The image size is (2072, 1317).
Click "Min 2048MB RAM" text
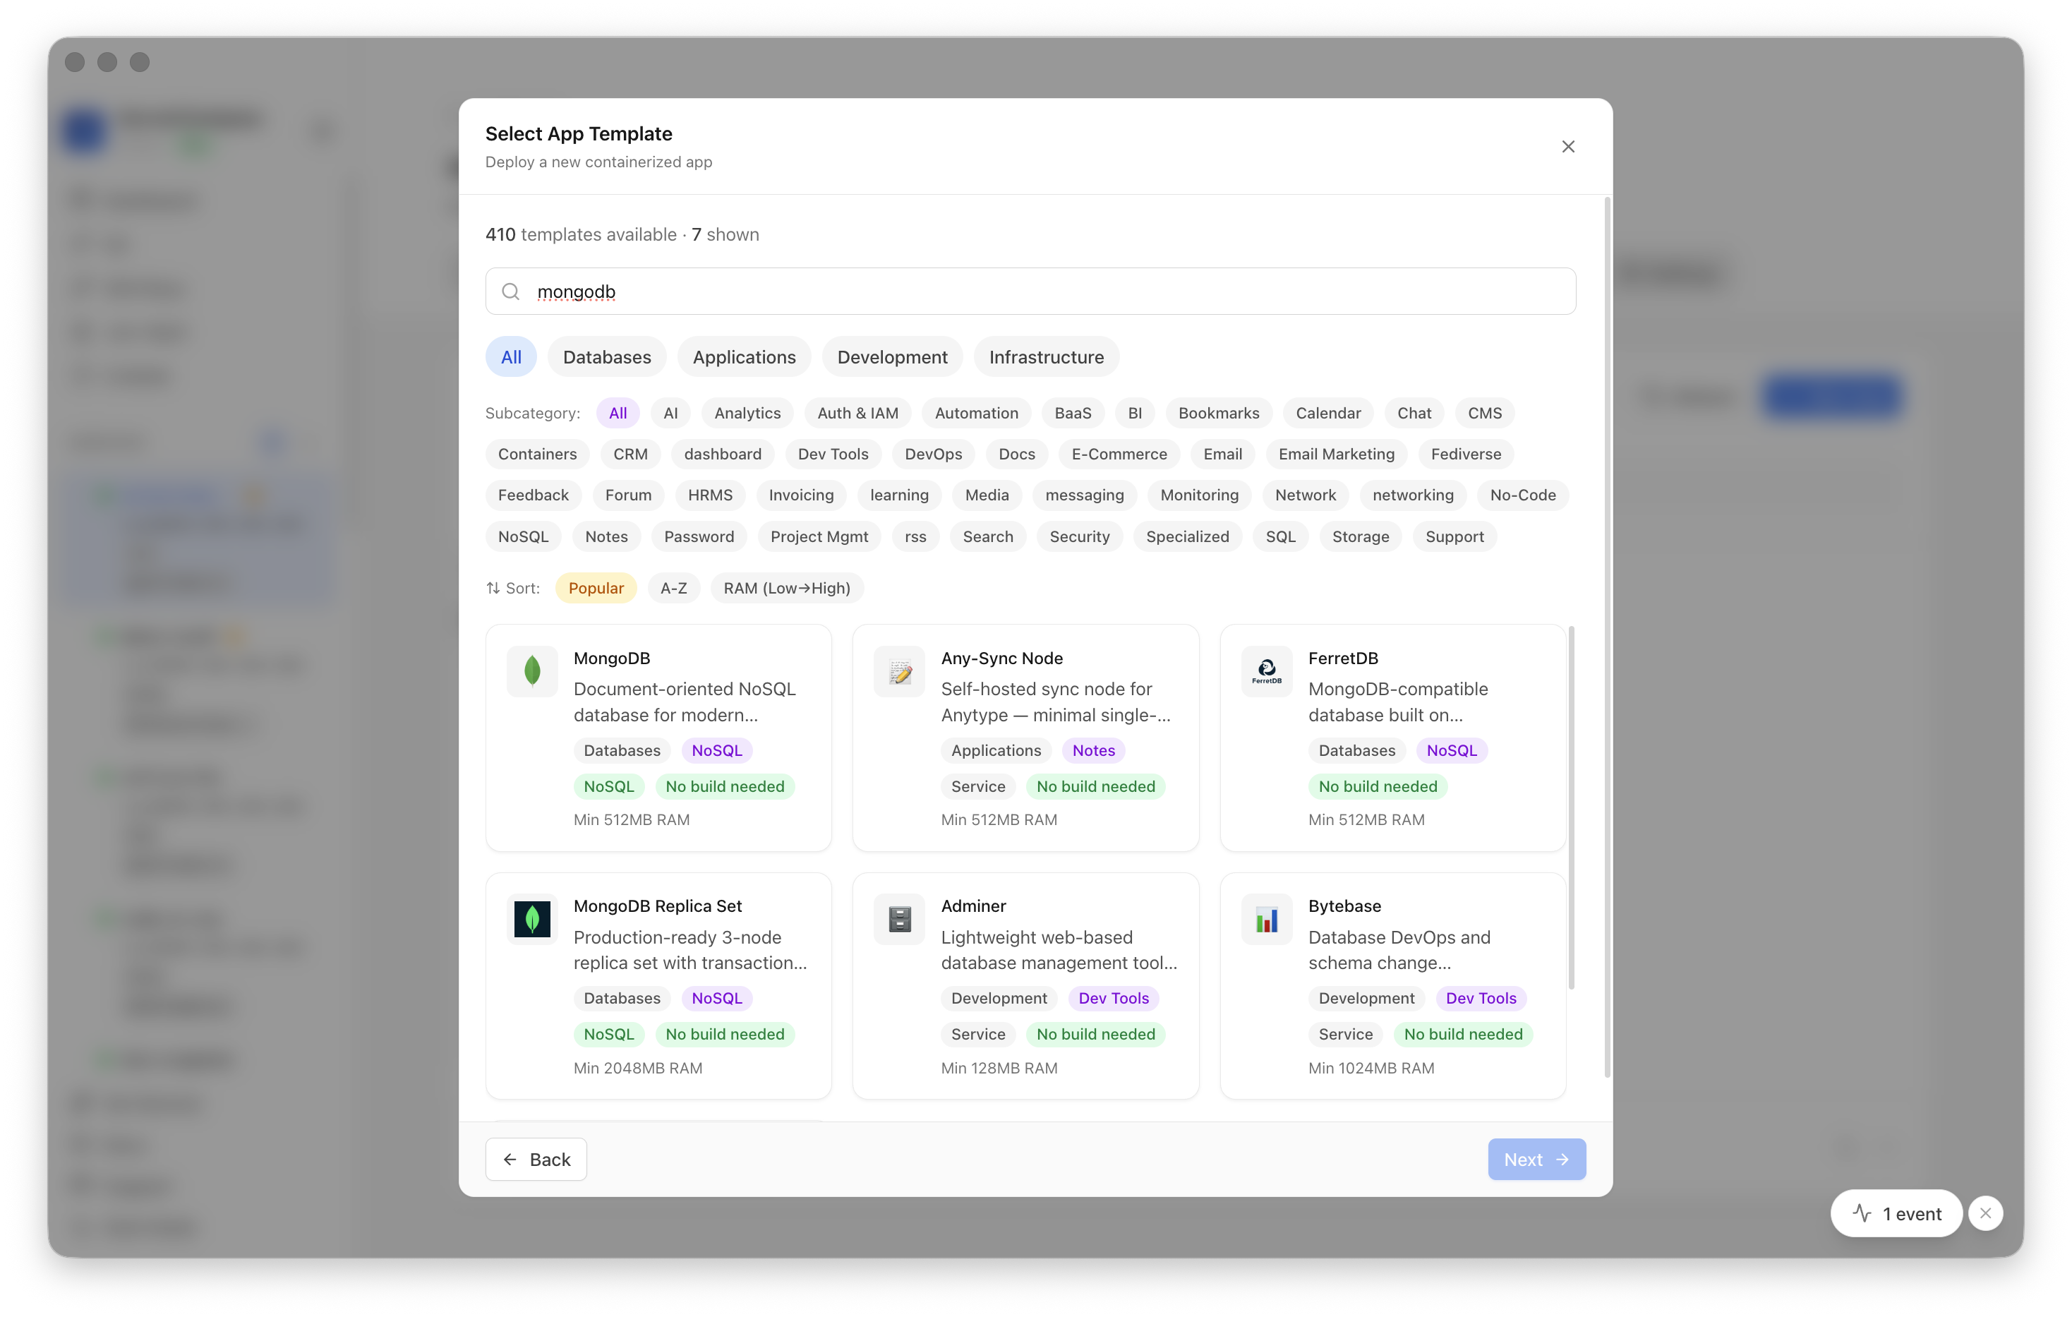637,1067
